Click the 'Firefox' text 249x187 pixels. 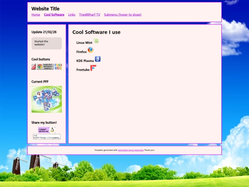(x=82, y=52)
